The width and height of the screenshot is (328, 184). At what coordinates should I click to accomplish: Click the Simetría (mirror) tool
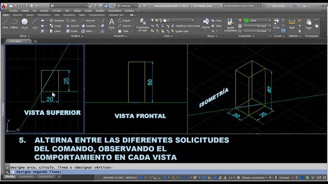[x=73, y=26]
